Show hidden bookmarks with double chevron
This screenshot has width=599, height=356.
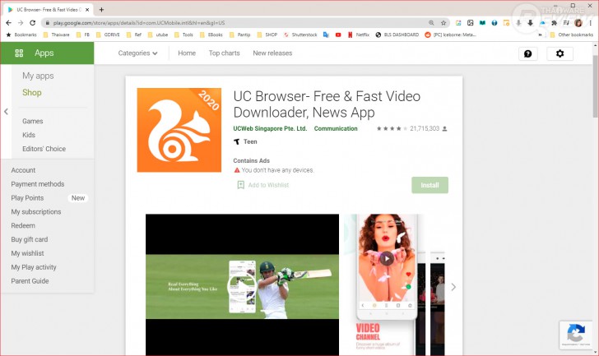[x=540, y=35]
